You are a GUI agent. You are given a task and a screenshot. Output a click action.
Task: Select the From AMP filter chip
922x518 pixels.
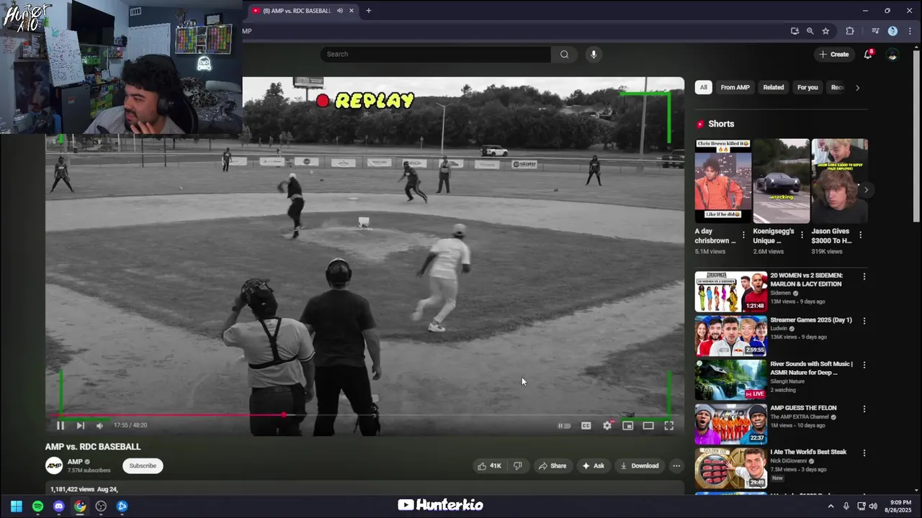click(x=735, y=87)
